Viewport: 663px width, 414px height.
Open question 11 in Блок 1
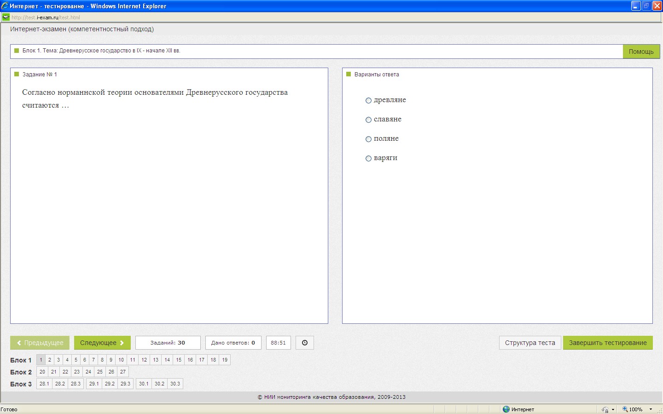(133, 360)
